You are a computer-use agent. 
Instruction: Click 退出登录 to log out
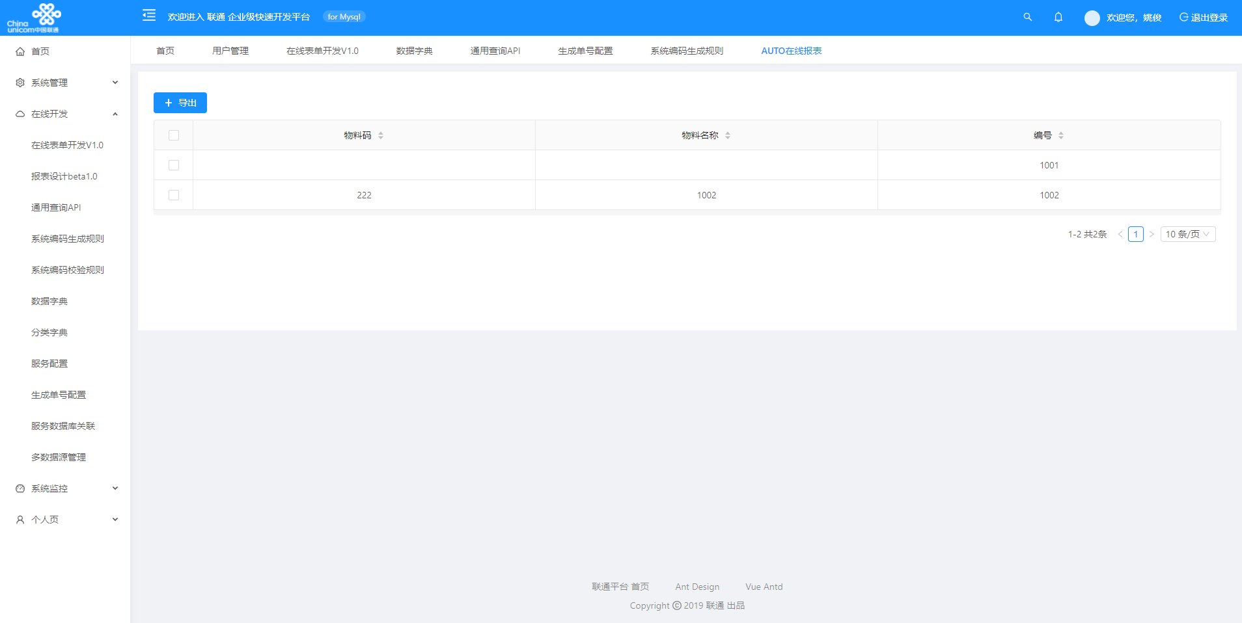(x=1204, y=18)
